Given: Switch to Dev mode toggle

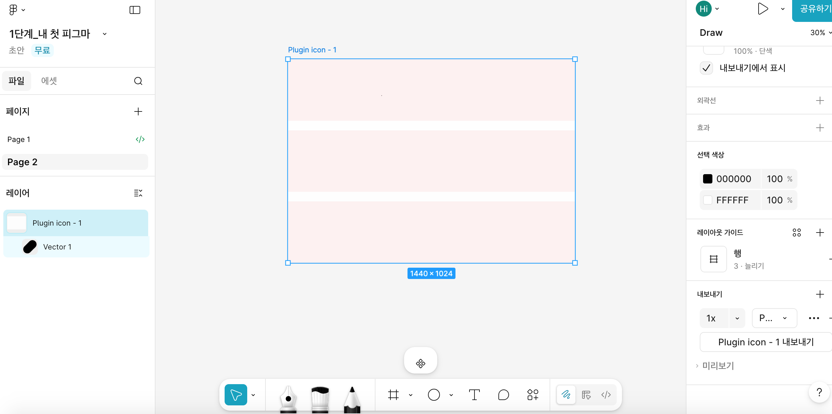Looking at the screenshot, I should 606,395.
